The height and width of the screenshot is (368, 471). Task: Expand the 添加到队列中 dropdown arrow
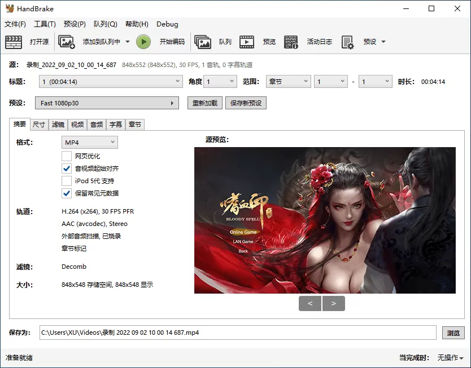tap(127, 41)
